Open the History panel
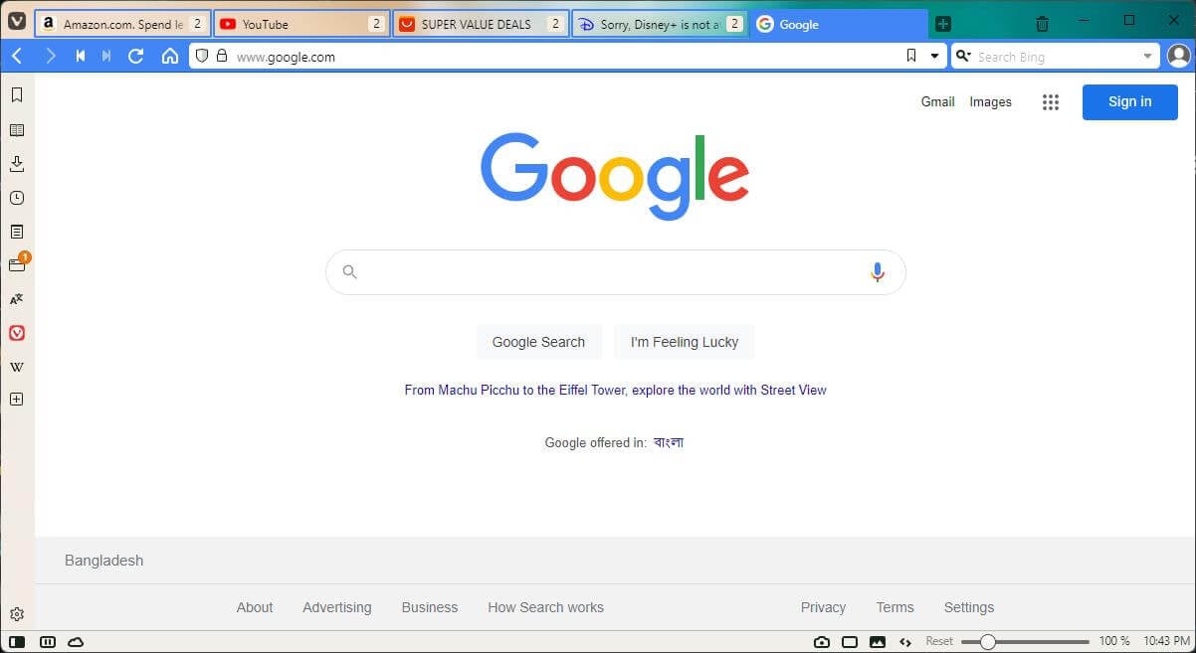 point(17,198)
